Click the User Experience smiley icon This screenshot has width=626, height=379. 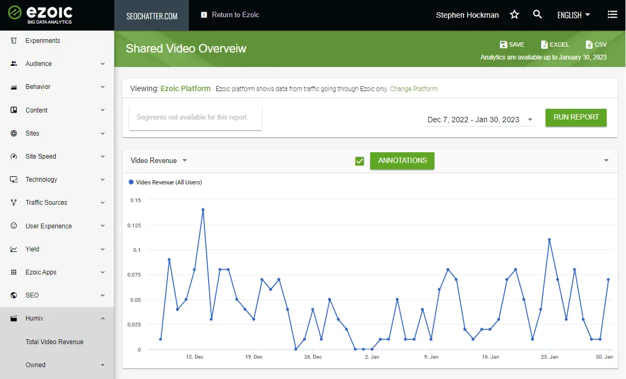13,226
